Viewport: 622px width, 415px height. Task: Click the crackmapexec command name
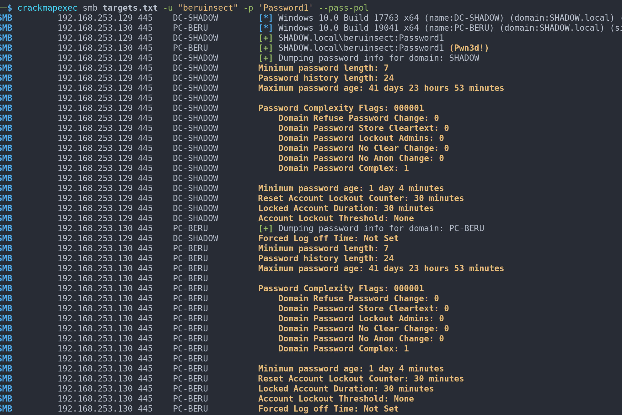point(47,8)
